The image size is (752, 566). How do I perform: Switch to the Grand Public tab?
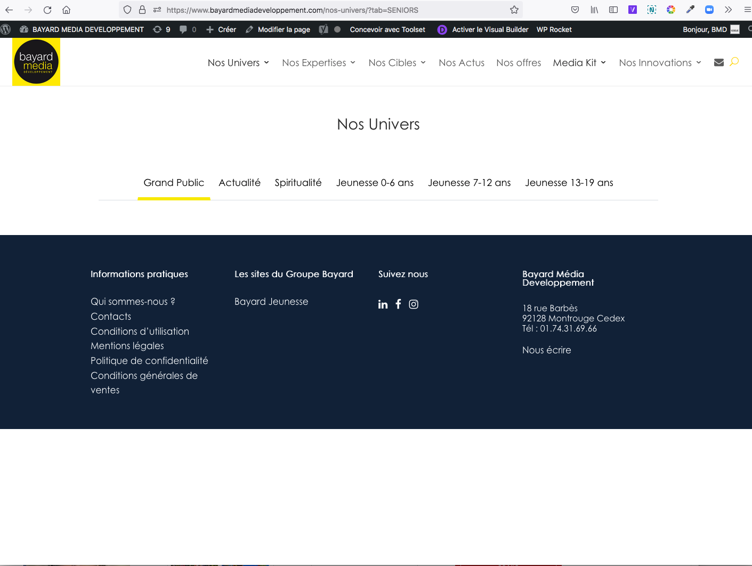click(174, 183)
